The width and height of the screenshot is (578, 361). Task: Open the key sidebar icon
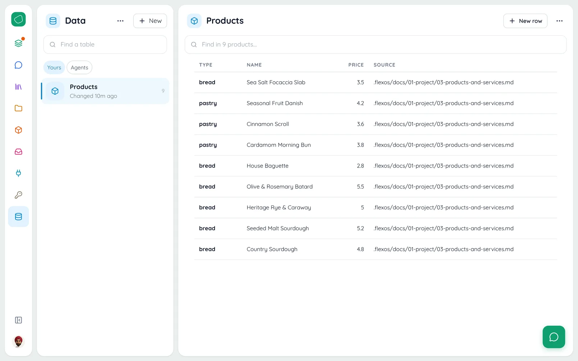pos(18,195)
